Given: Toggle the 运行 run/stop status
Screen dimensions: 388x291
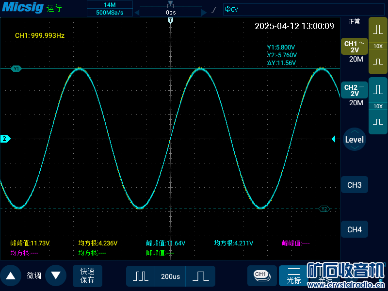Looking at the screenshot, I should (54, 8).
